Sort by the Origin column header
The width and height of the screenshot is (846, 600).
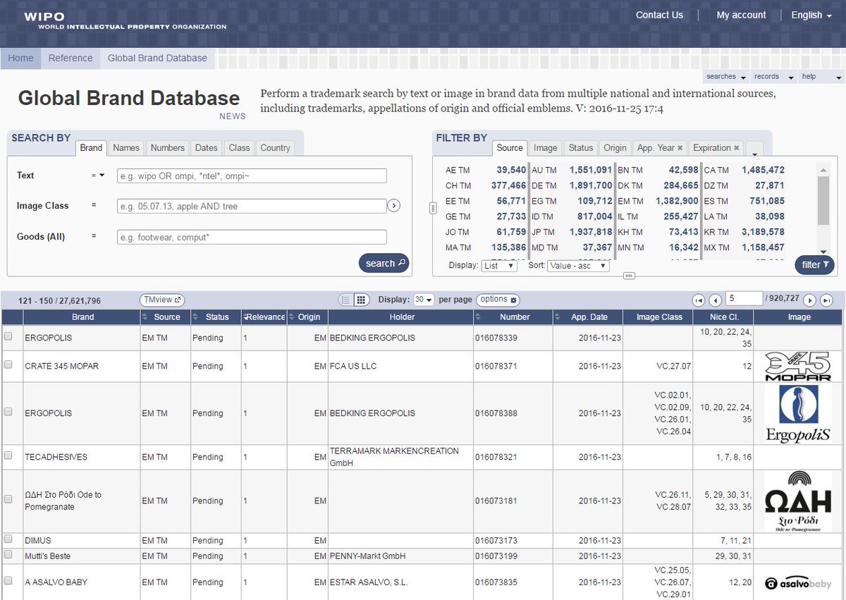tap(308, 317)
